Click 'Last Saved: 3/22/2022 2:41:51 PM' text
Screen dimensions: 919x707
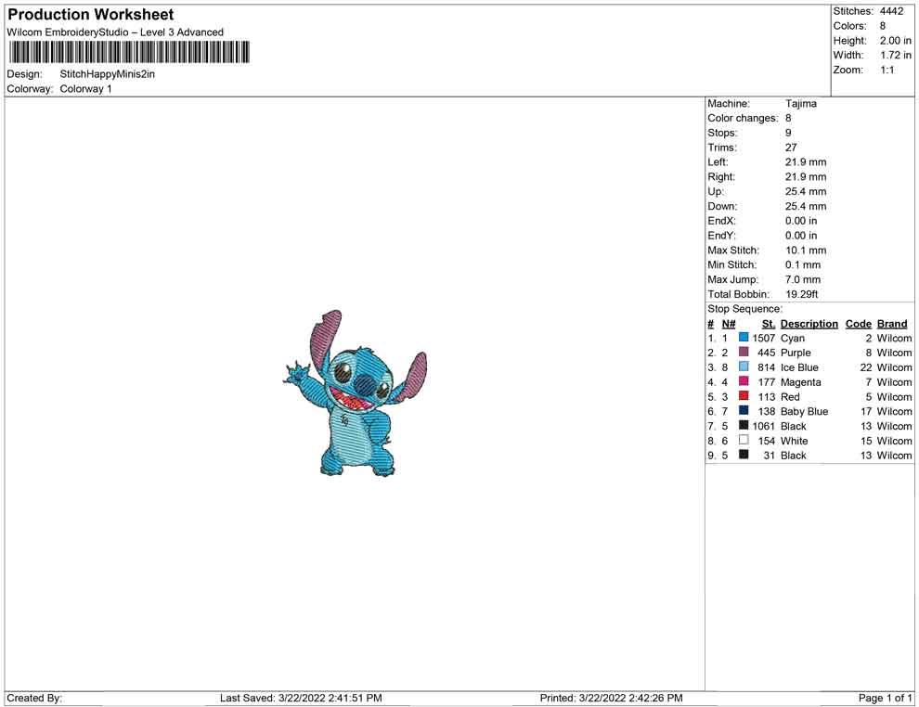301,698
